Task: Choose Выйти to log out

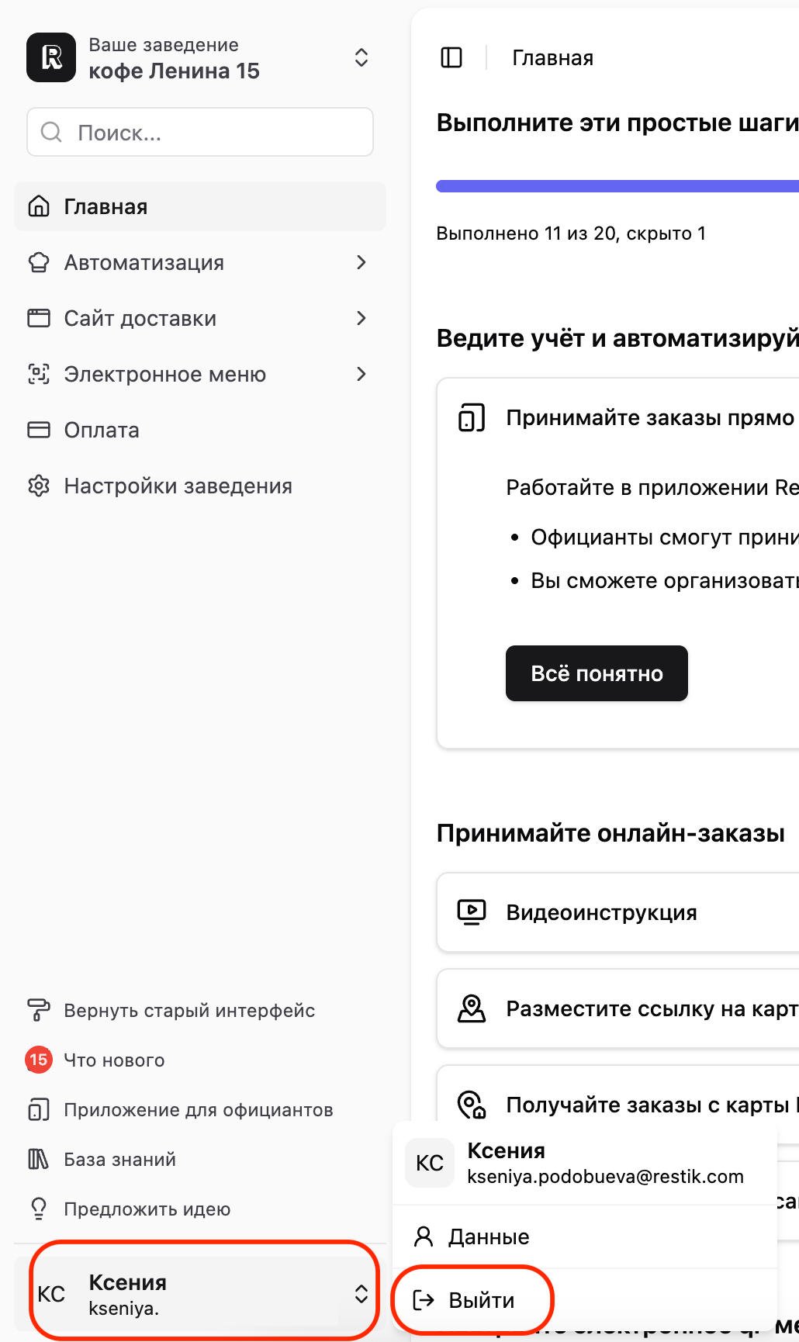Action: (x=481, y=1300)
